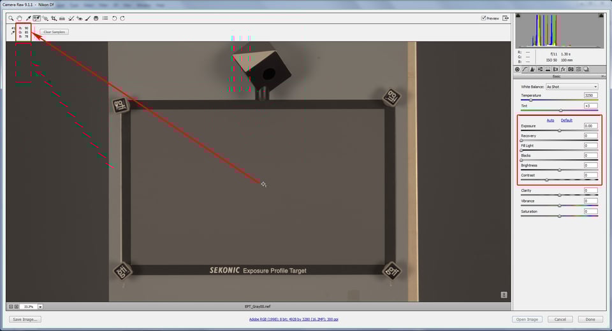Click the histogram display
Viewport: 612px width, 331px height.
click(560, 31)
